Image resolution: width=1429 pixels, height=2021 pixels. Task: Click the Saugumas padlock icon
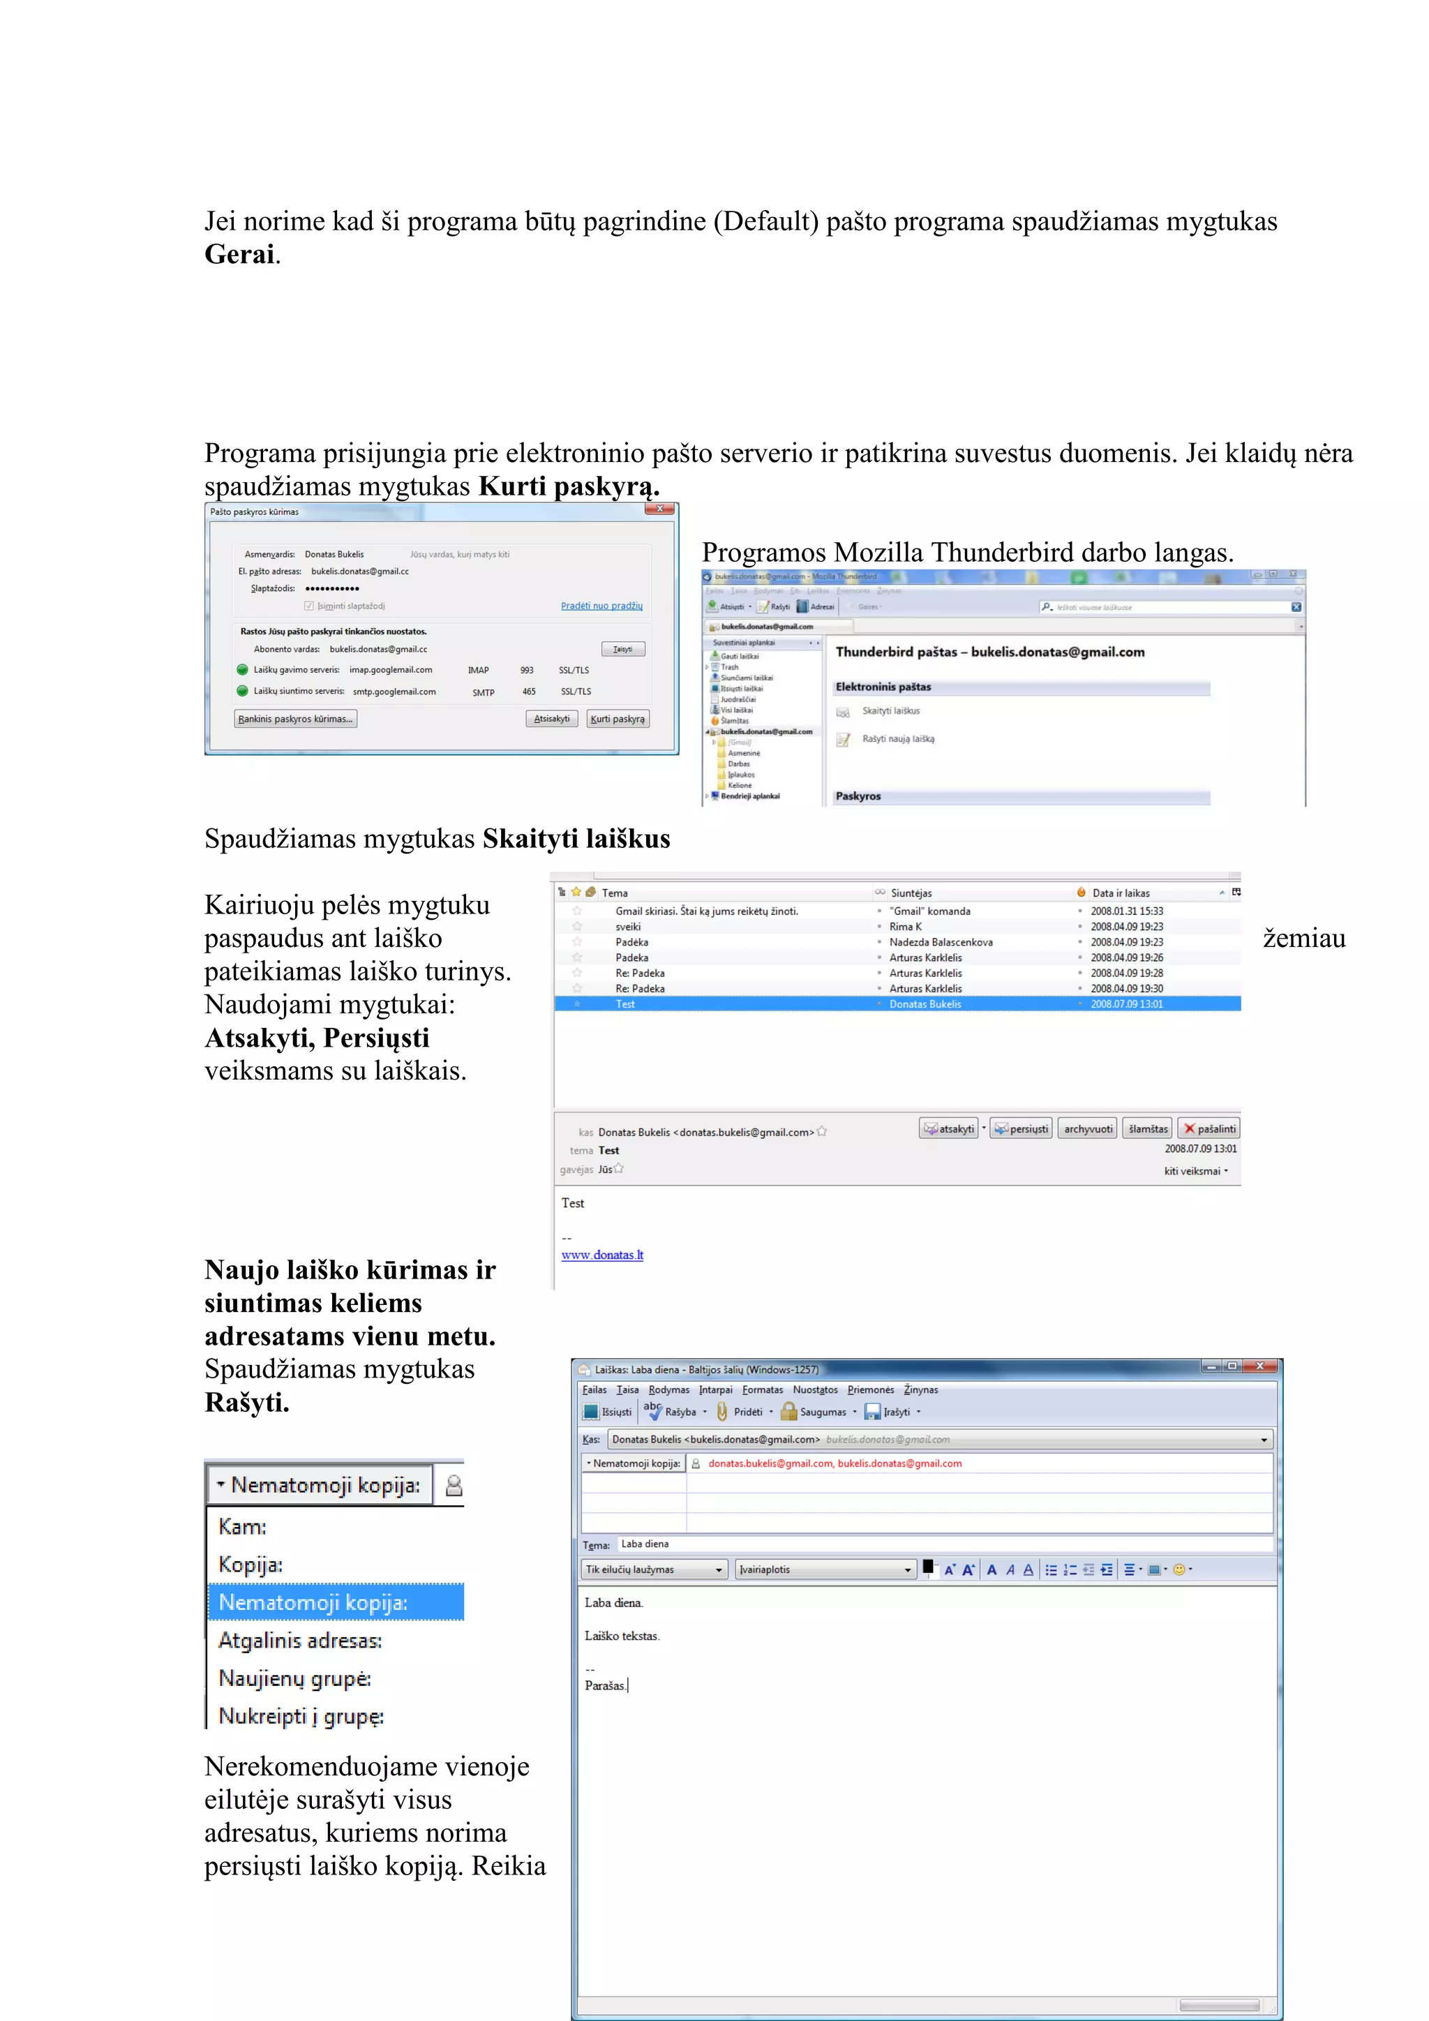(x=789, y=1412)
